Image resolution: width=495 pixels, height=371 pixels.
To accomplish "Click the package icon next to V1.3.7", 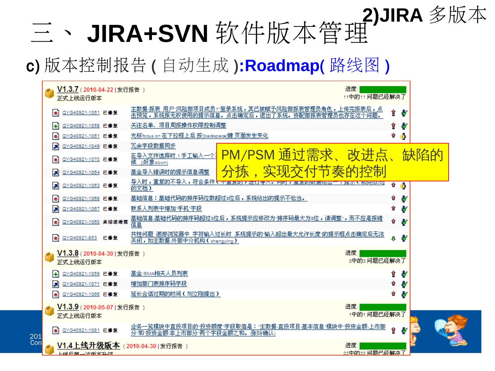I will click(50, 93).
